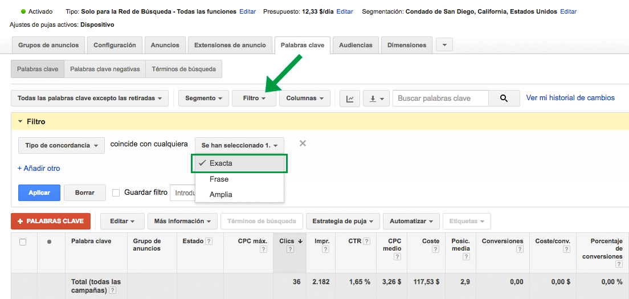Click the blue Aplicar button
This screenshot has width=629, height=299.
[39, 193]
